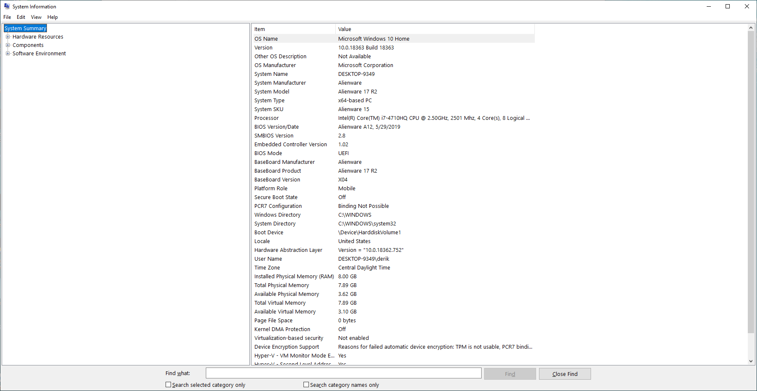The image size is (757, 391).
Task: Click the Find what input field
Action: pyautogui.click(x=343, y=373)
